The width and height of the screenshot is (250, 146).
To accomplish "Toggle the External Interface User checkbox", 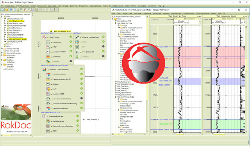I will pyautogui.click(x=81, y=37).
